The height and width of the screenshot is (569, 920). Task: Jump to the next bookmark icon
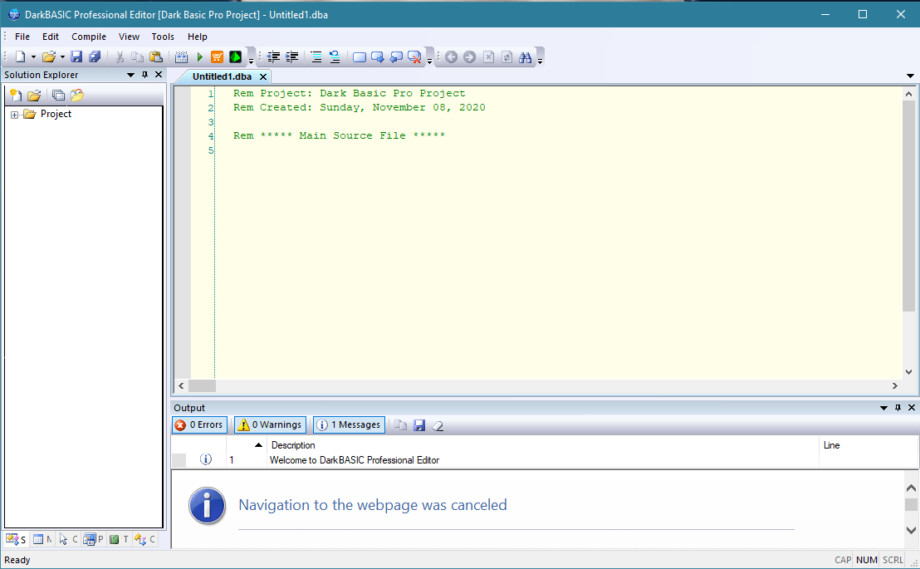click(x=378, y=57)
